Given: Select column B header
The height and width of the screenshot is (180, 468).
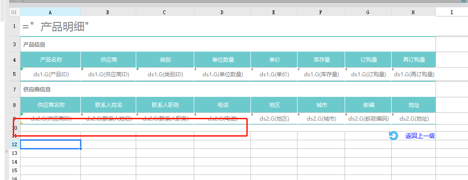Looking at the screenshot, I should [x=108, y=12].
